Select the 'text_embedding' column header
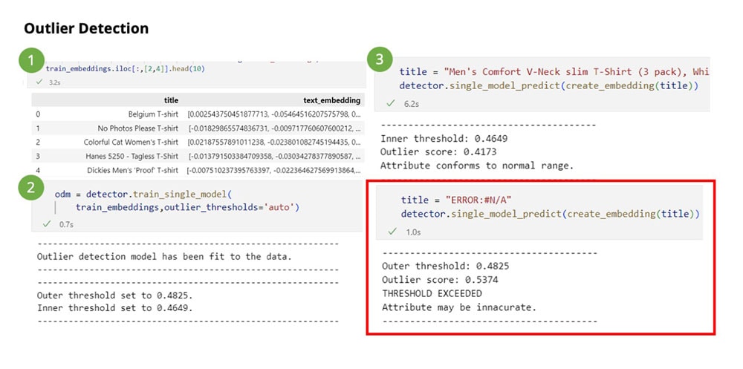The width and height of the screenshot is (743, 369). pyautogui.click(x=332, y=100)
